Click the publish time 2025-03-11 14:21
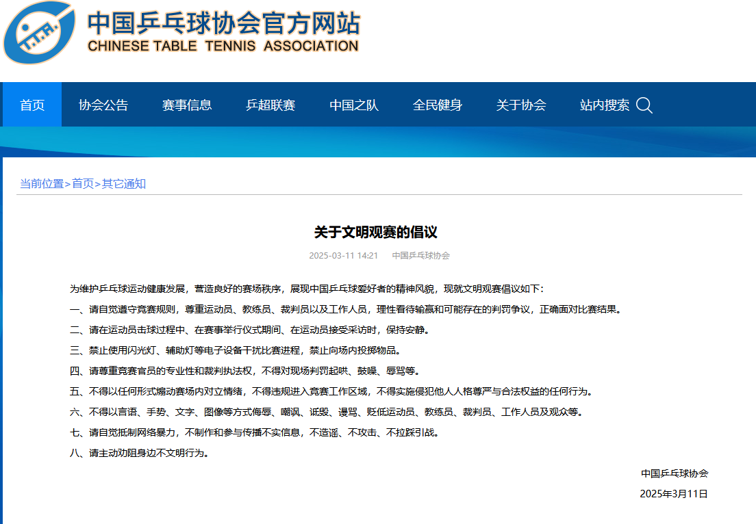This screenshot has width=756, height=524. pos(343,256)
